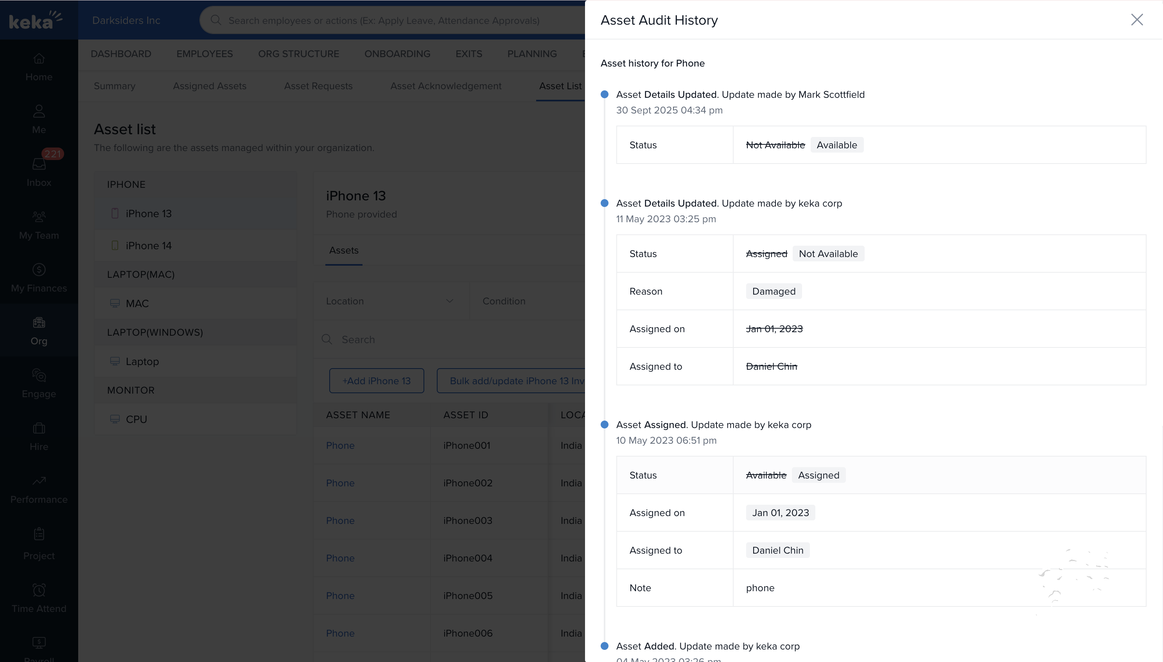Open My Finances dollar icon
This screenshot has height=662, width=1163.
click(39, 270)
